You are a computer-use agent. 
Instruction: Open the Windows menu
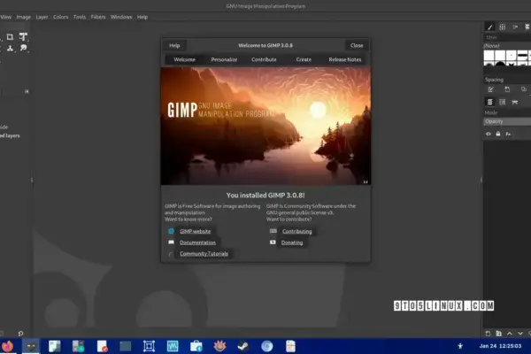pos(121,17)
